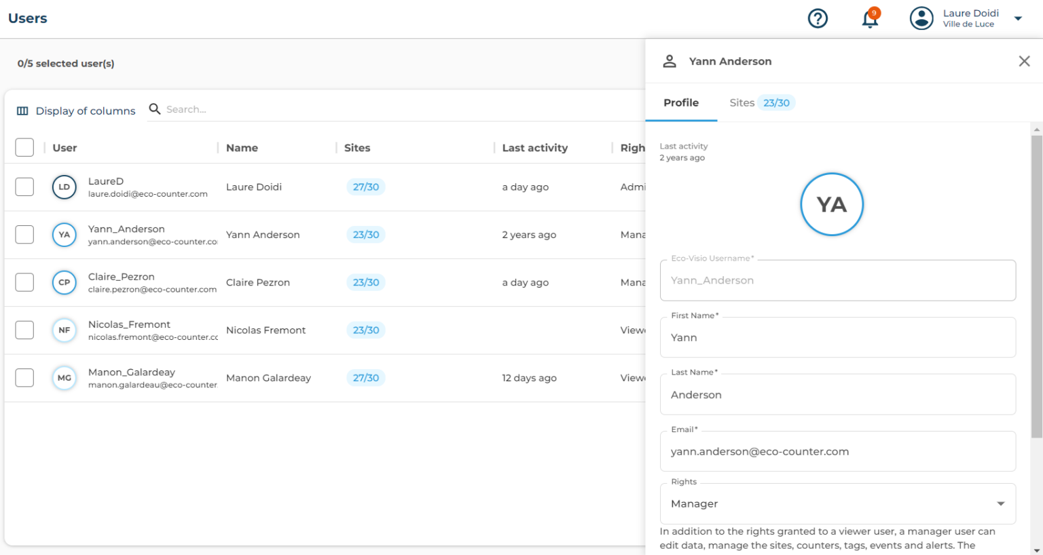Click the person icon next to Yann Anderson header
Image resolution: width=1043 pixels, height=555 pixels.
(670, 60)
